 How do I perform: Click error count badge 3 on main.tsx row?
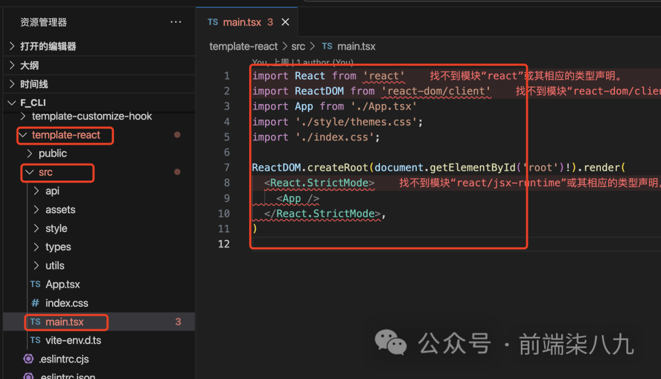(x=178, y=321)
